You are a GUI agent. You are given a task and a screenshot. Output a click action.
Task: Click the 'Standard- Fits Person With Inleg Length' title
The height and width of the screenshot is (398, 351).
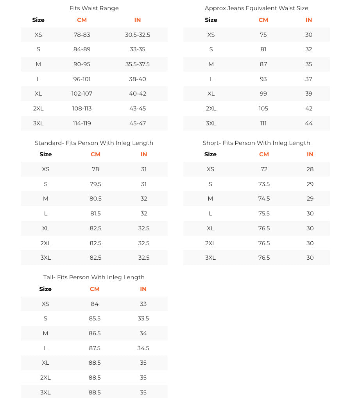[94, 143]
